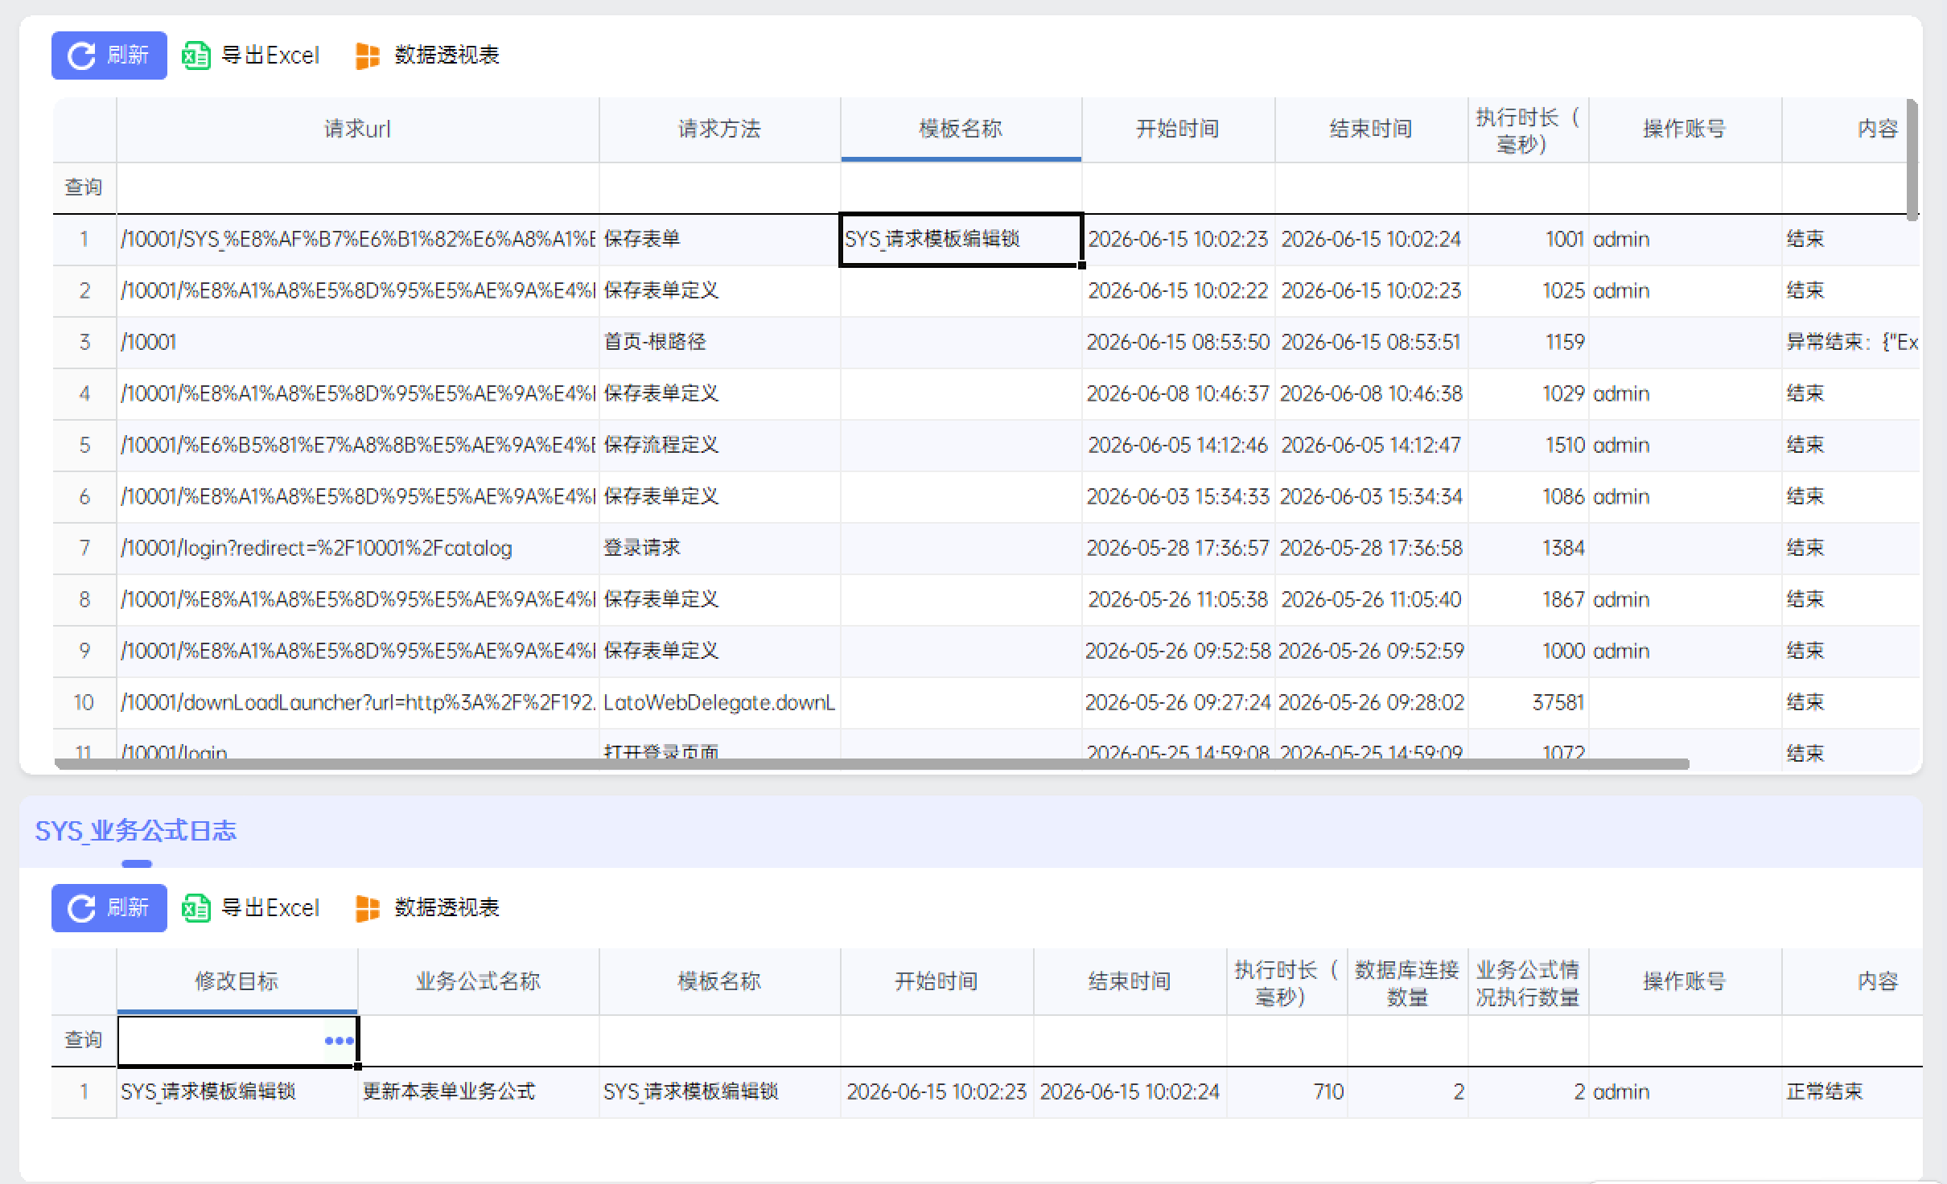This screenshot has width=1947, height=1184.
Task: Select the 37581 duration cell
Action: point(1529,703)
